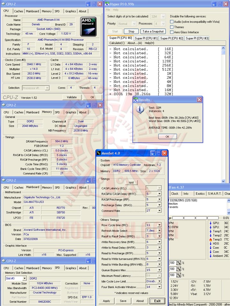Open the Calculate(C) menu in Hyper PI
This screenshot has height=306, width=230.
click(x=117, y=43)
